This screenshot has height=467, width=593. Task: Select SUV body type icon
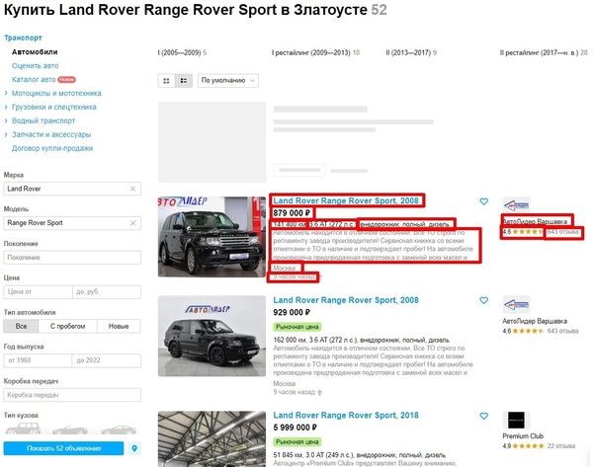pos(23,428)
